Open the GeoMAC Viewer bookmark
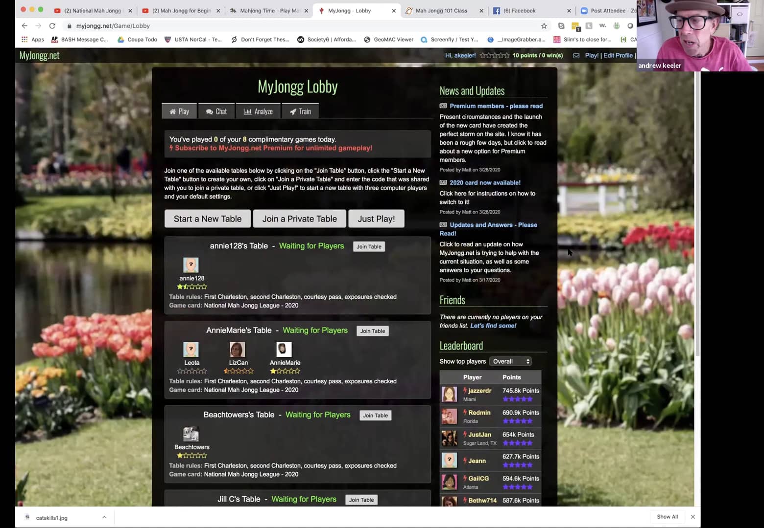 point(389,40)
